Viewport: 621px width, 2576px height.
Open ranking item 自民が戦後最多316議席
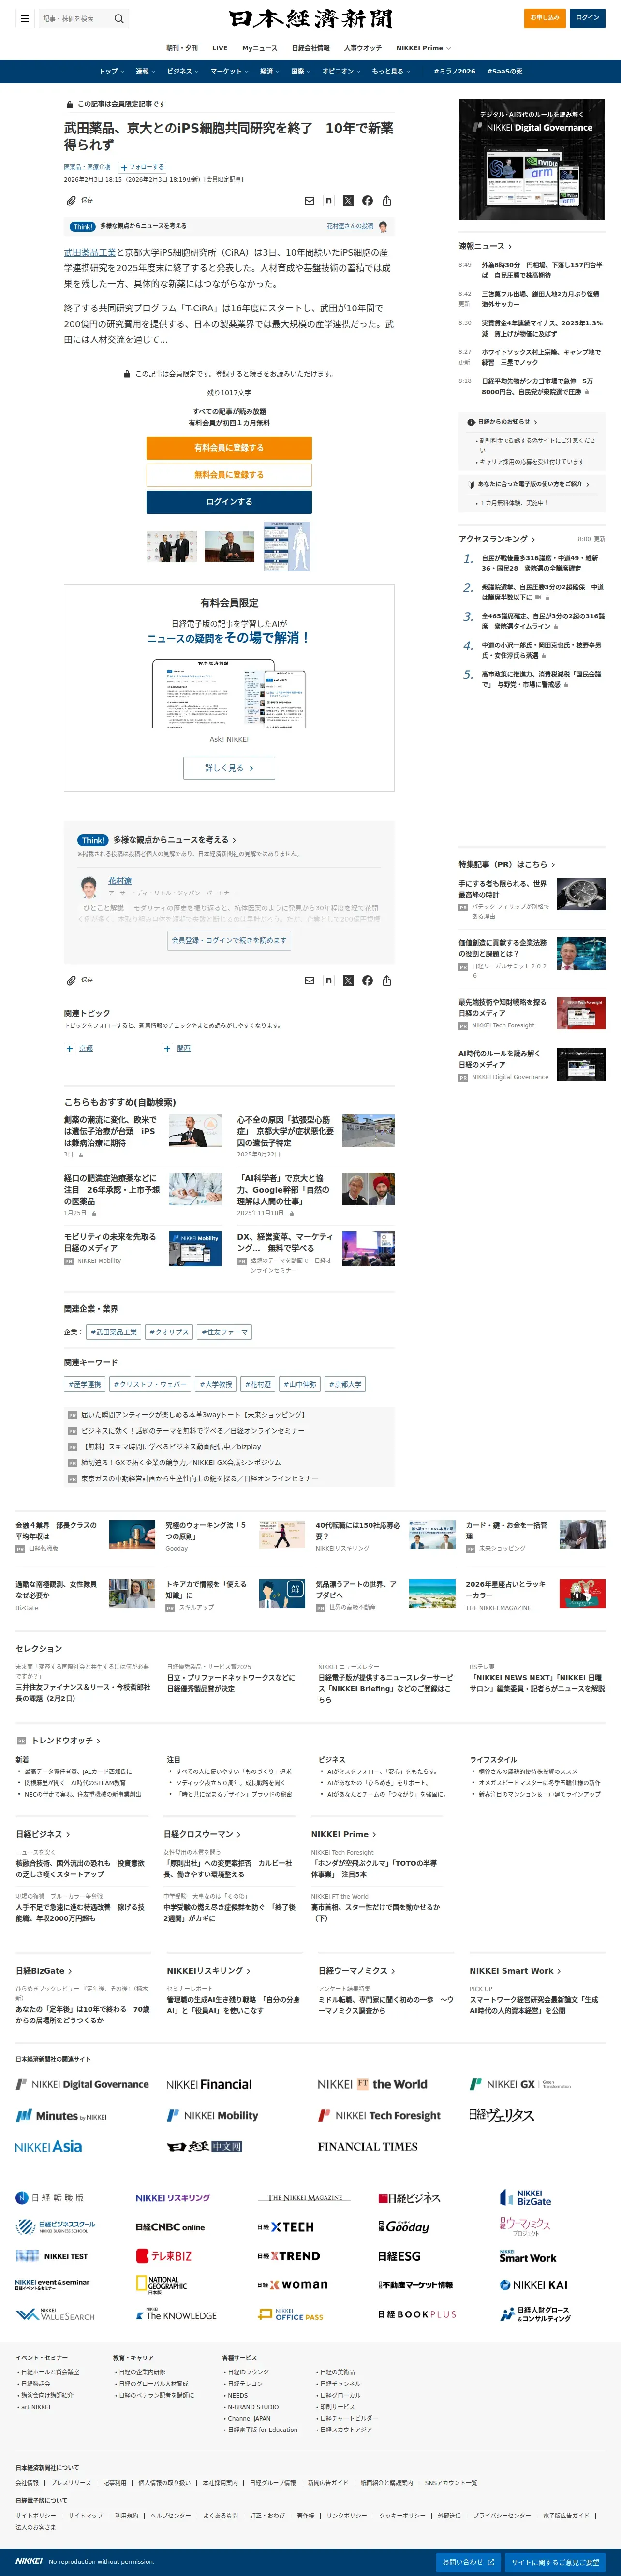coord(540,563)
